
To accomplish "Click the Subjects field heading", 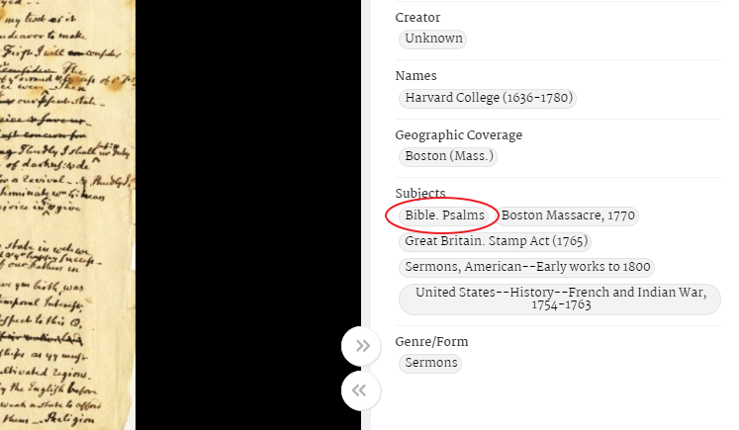I will click(420, 193).
